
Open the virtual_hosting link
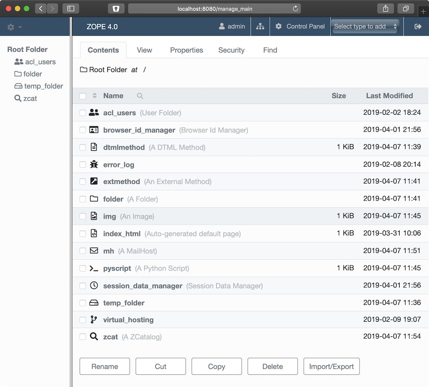(128, 320)
